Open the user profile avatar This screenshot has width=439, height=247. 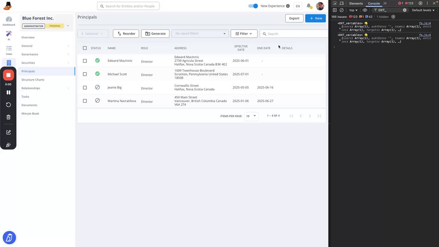click(320, 6)
